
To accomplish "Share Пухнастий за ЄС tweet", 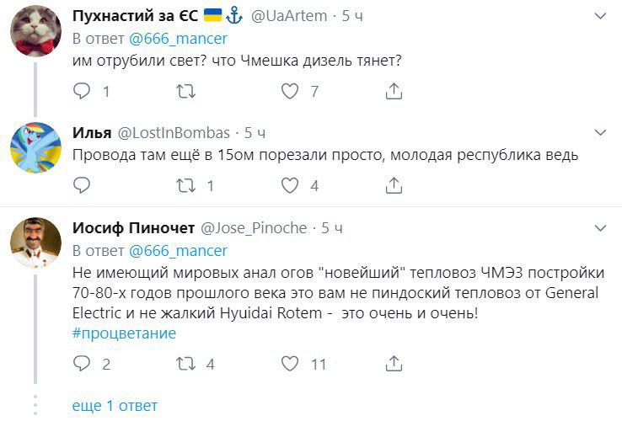I will click(x=394, y=91).
